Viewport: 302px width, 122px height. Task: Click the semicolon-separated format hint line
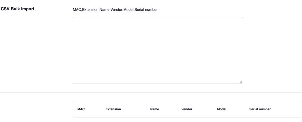point(115,10)
